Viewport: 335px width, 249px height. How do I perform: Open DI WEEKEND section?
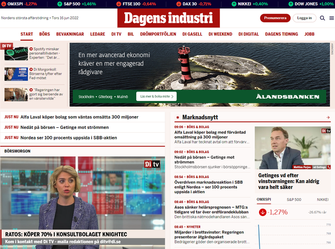tap(221, 34)
